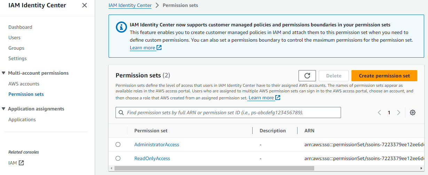The height and width of the screenshot is (175, 428).
Task: Click the previous page arrow in pagination
Action: pyautogui.click(x=379, y=112)
